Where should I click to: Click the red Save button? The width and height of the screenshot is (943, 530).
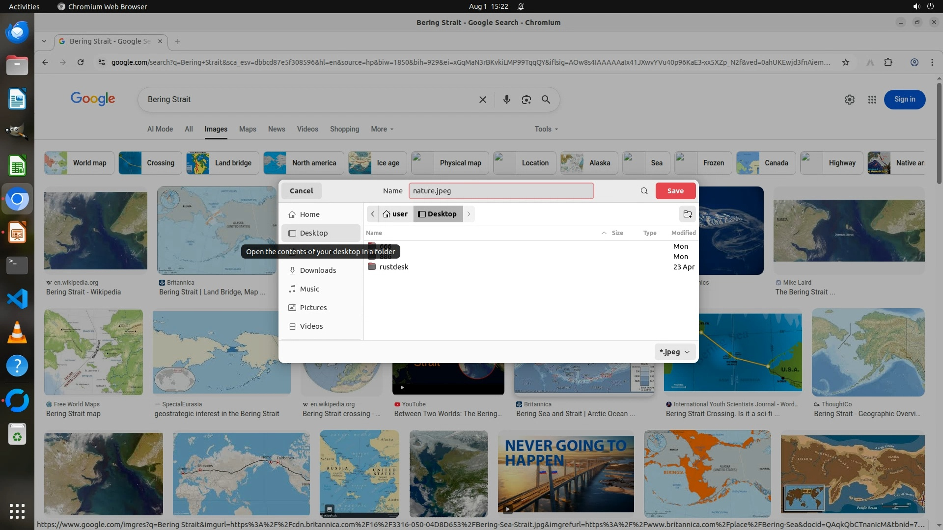(675, 191)
